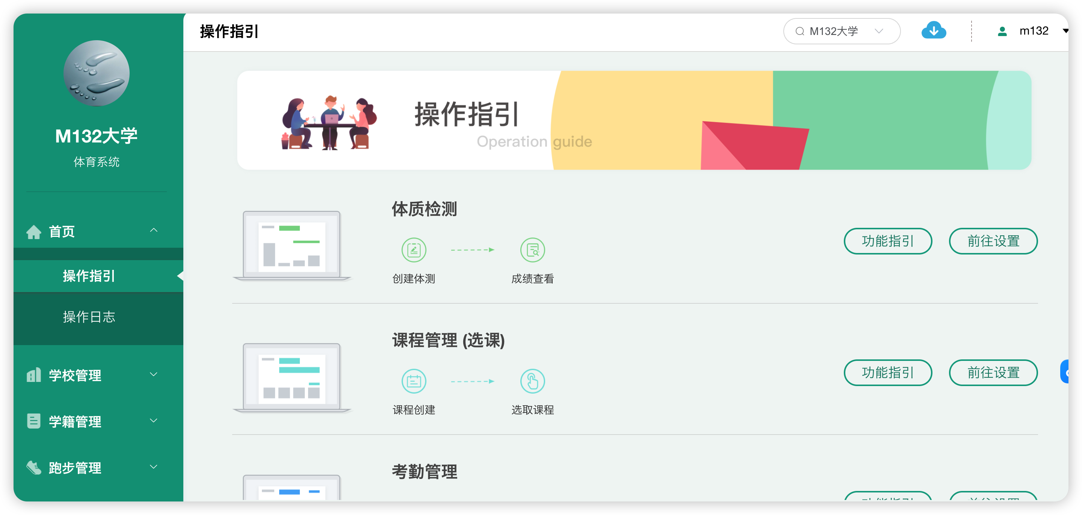
Task: Click the cloud download icon
Action: [933, 31]
